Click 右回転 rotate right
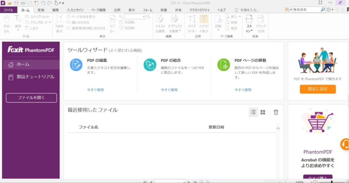The image size is (349, 183). (x=127, y=28)
